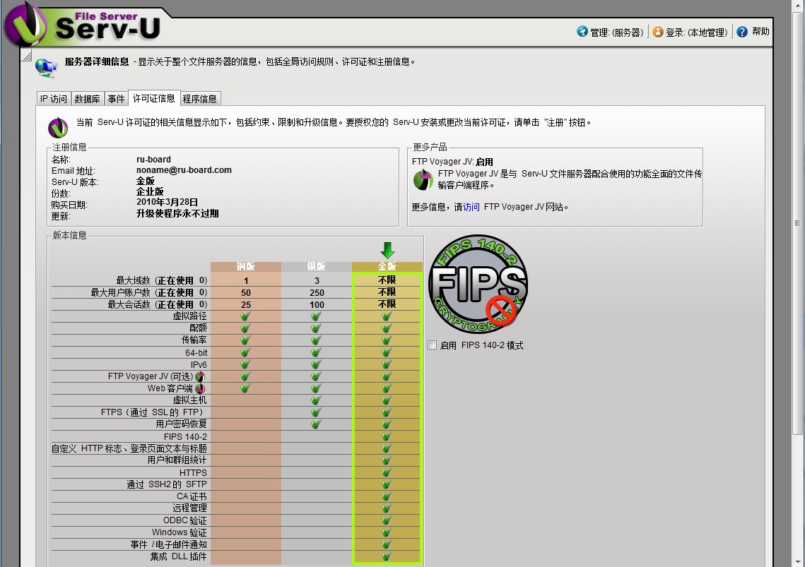
Task: Select the 许可证信息 tab
Action: pyautogui.click(x=154, y=98)
